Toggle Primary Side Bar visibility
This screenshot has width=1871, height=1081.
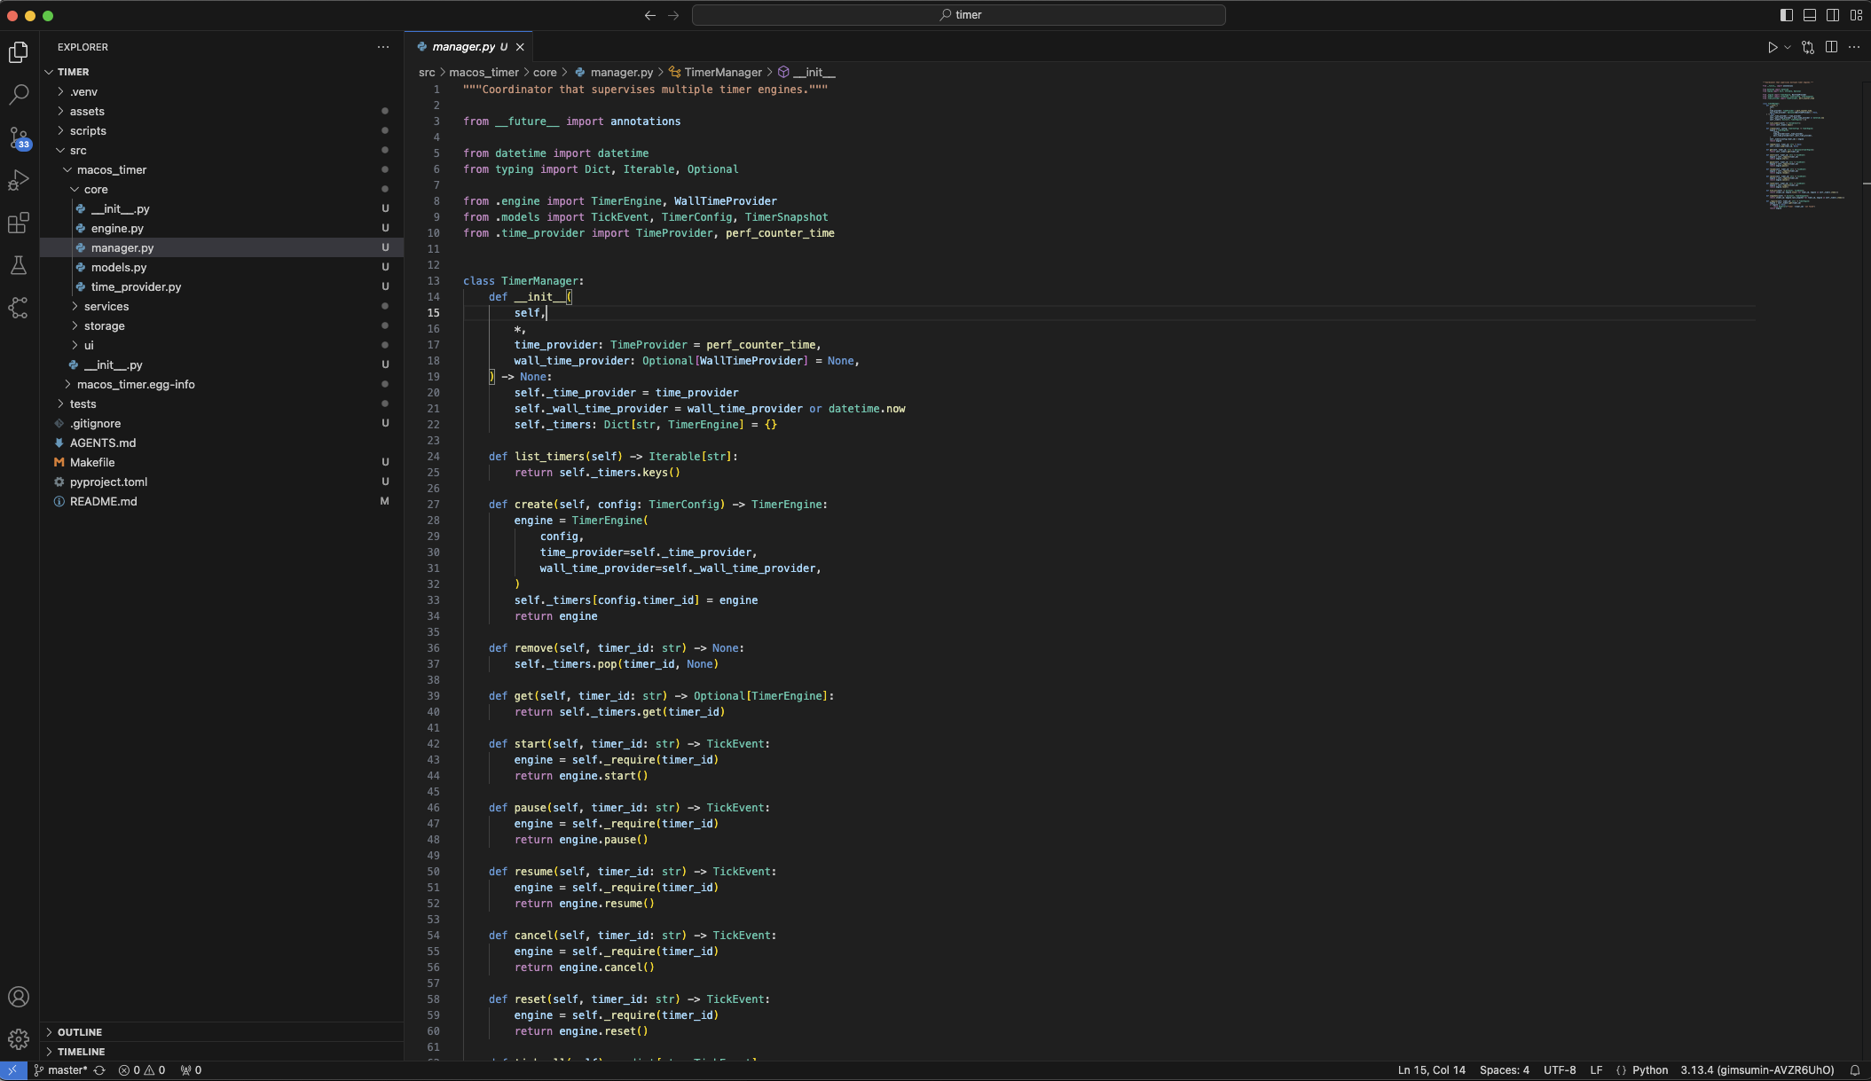[x=1786, y=15]
